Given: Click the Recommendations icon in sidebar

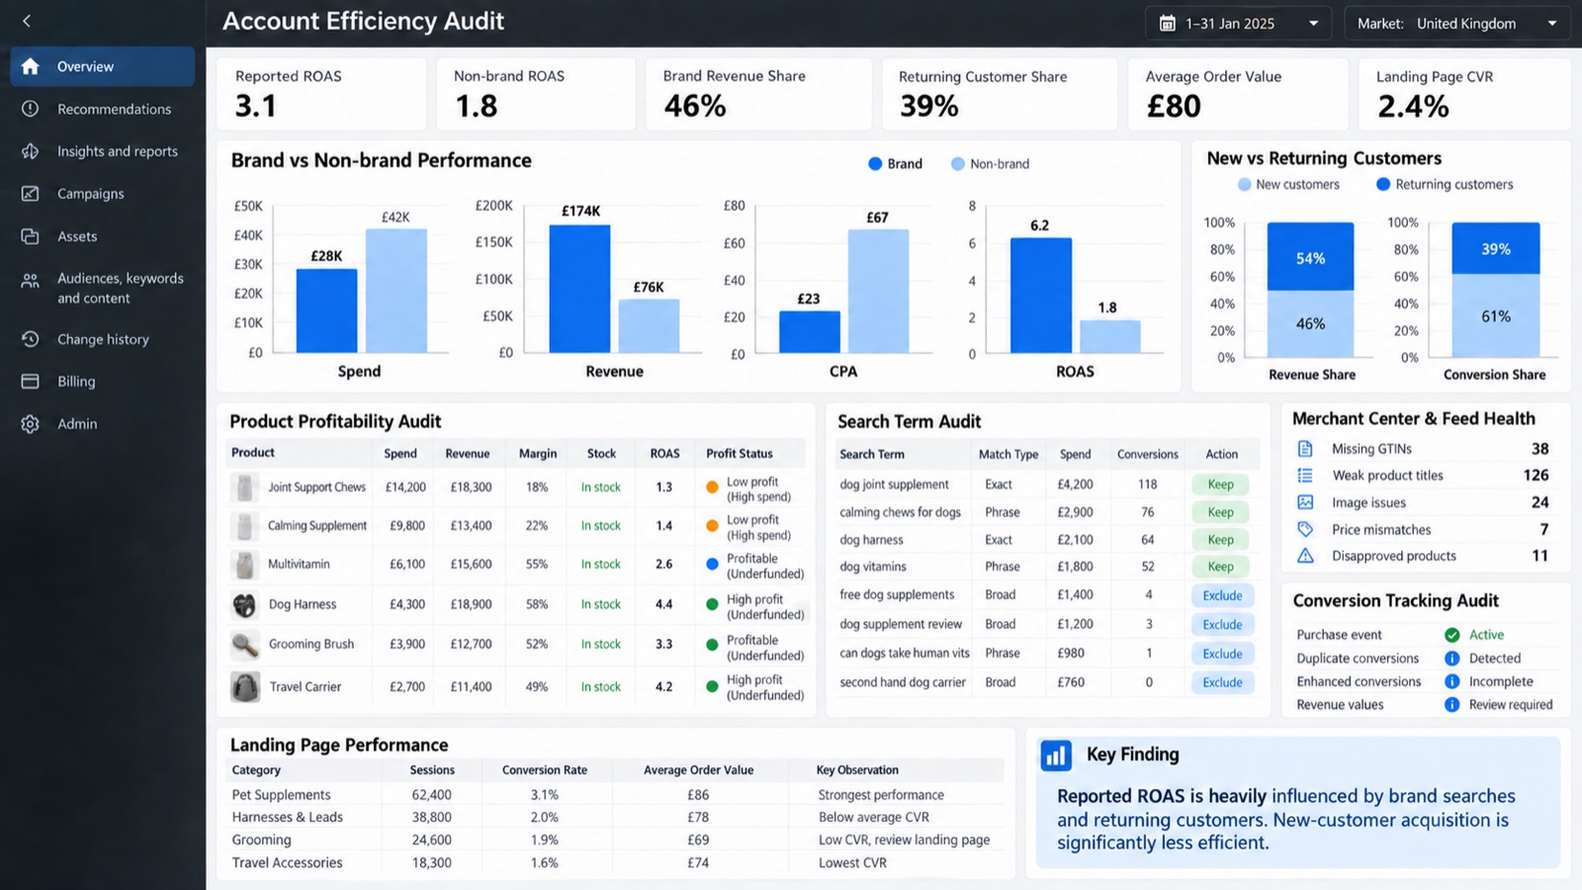Looking at the screenshot, I should [31, 109].
